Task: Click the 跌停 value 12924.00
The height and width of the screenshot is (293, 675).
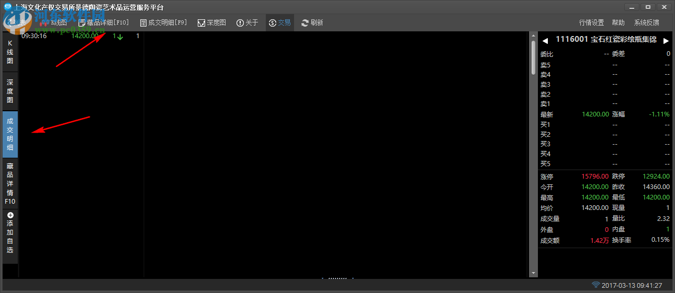Action: (657, 177)
